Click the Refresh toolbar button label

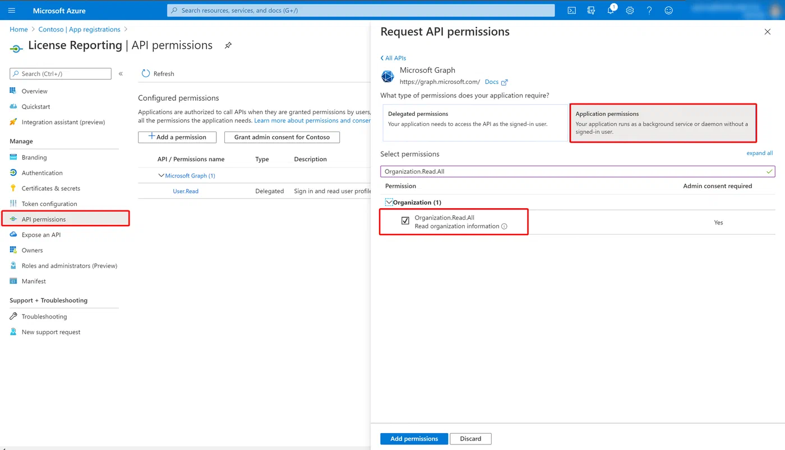click(164, 73)
